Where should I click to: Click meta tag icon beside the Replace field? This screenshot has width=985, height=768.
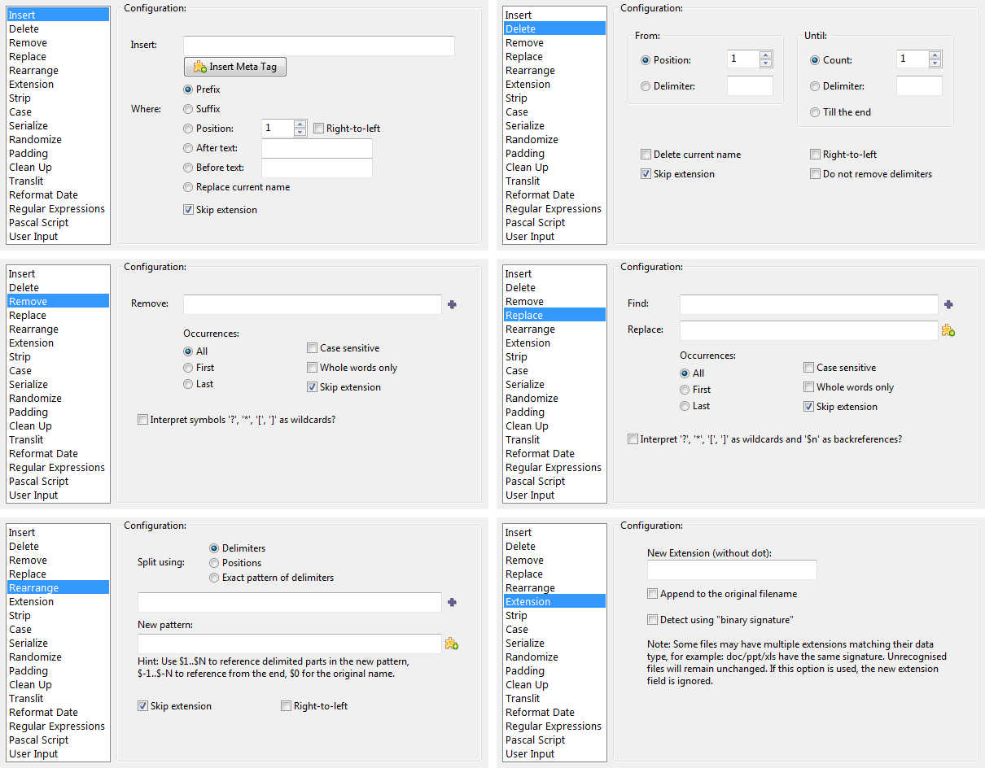pyautogui.click(x=948, y=330)
